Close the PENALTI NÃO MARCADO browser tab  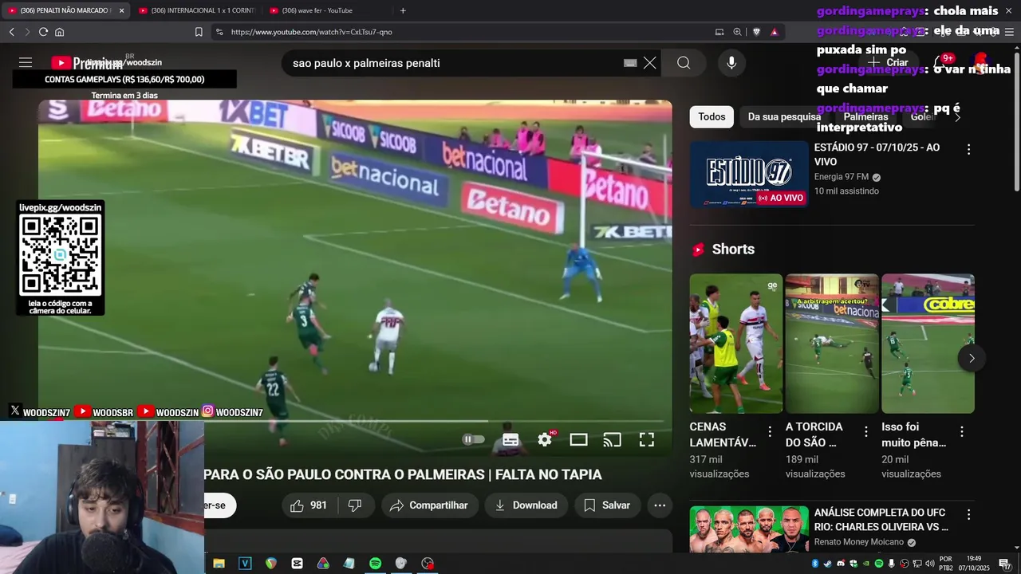pos(121,10)
